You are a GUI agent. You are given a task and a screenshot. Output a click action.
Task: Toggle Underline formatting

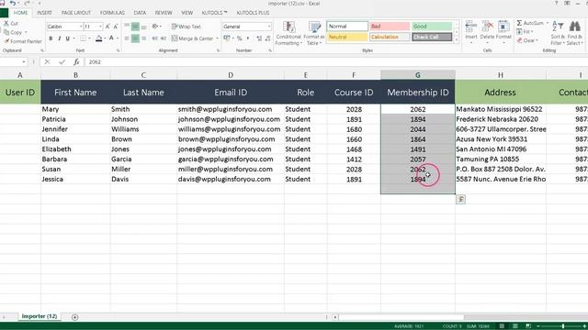click(x=67, y=38)
